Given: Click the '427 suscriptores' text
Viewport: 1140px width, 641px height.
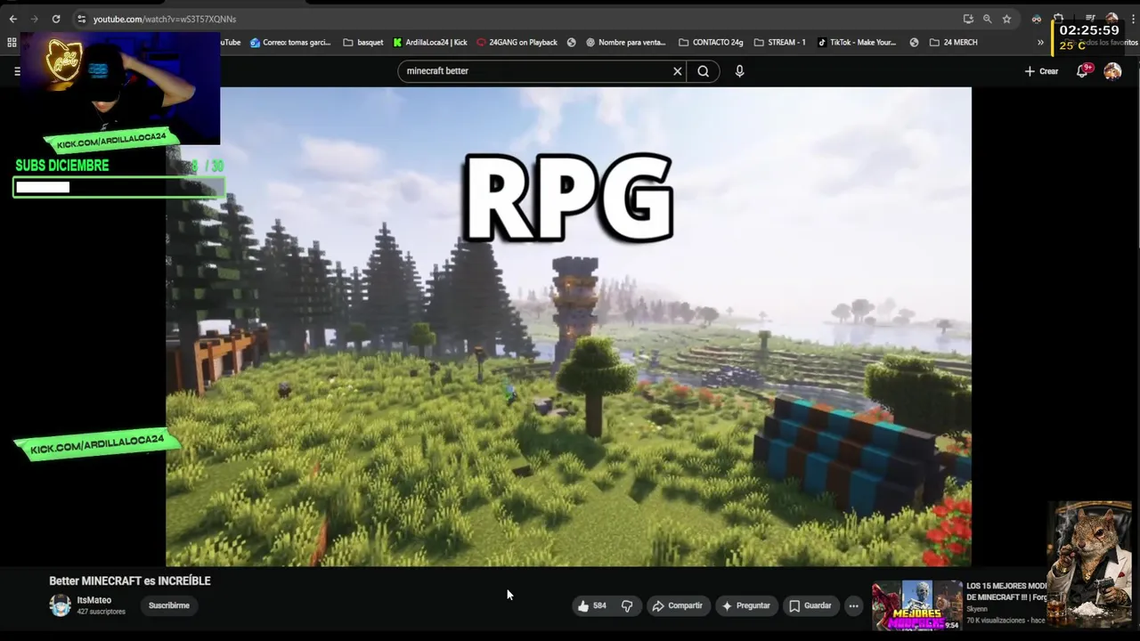Looking at the screenshot, I should pos(102,612).
